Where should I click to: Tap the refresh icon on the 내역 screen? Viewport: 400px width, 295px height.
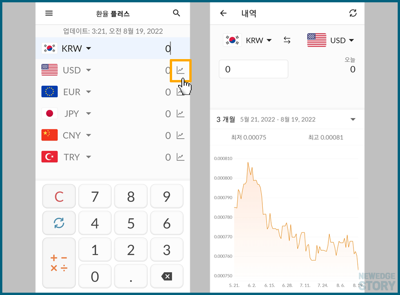[x=353, y=13]
